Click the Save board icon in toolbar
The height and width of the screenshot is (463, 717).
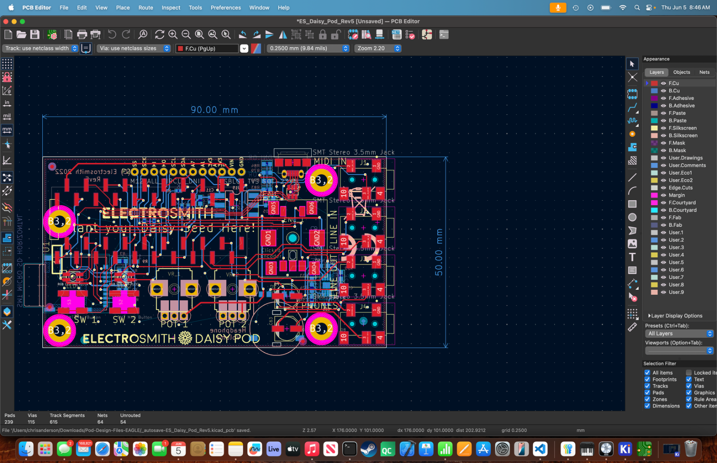click(35, 35)
